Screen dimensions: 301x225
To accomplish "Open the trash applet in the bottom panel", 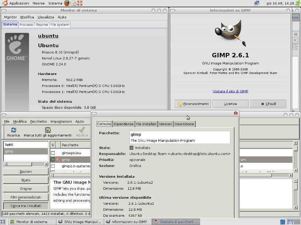I will coord(283,222).
